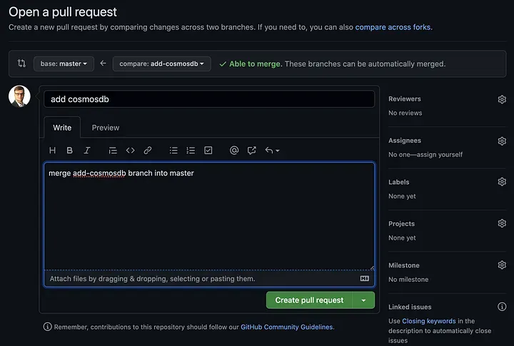Viewport: 514px width, 346px height.
Task: Open the Labels gear settings
Action: coord(502,181)
